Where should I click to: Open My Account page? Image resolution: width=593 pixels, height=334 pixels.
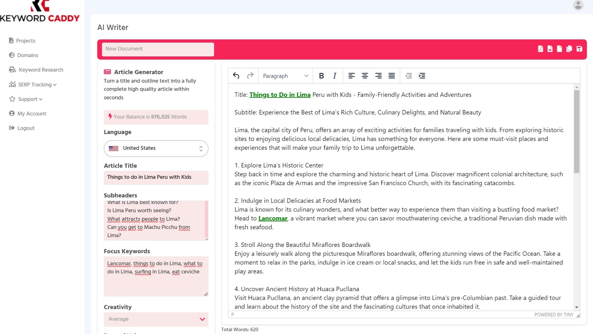coord(27,114)
